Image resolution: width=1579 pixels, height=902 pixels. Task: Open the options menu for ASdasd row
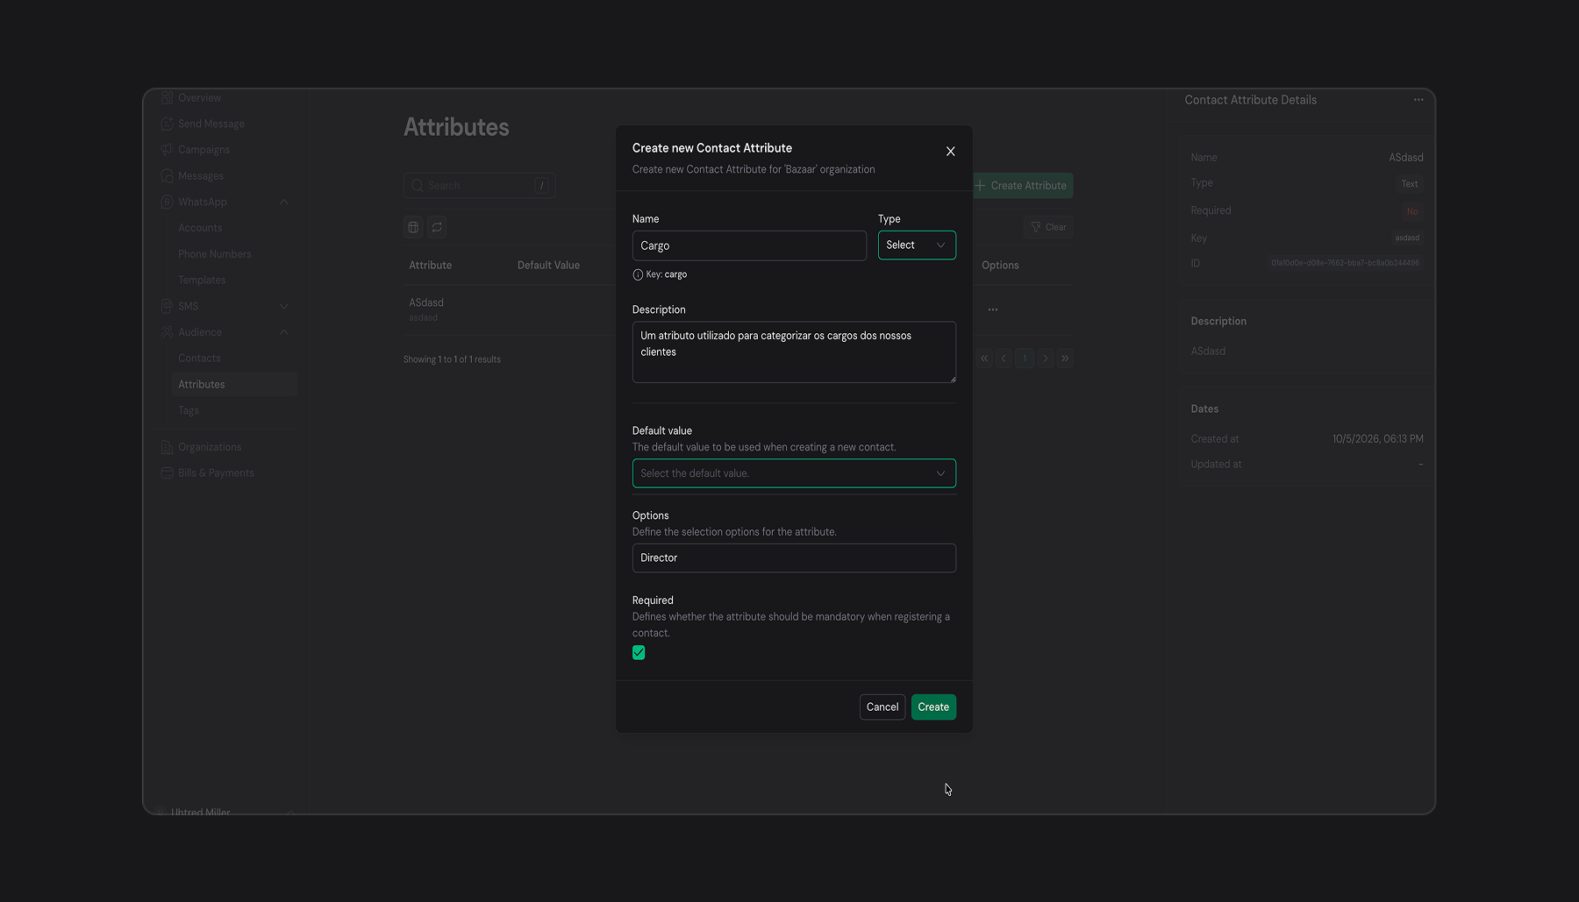point(993,309)
